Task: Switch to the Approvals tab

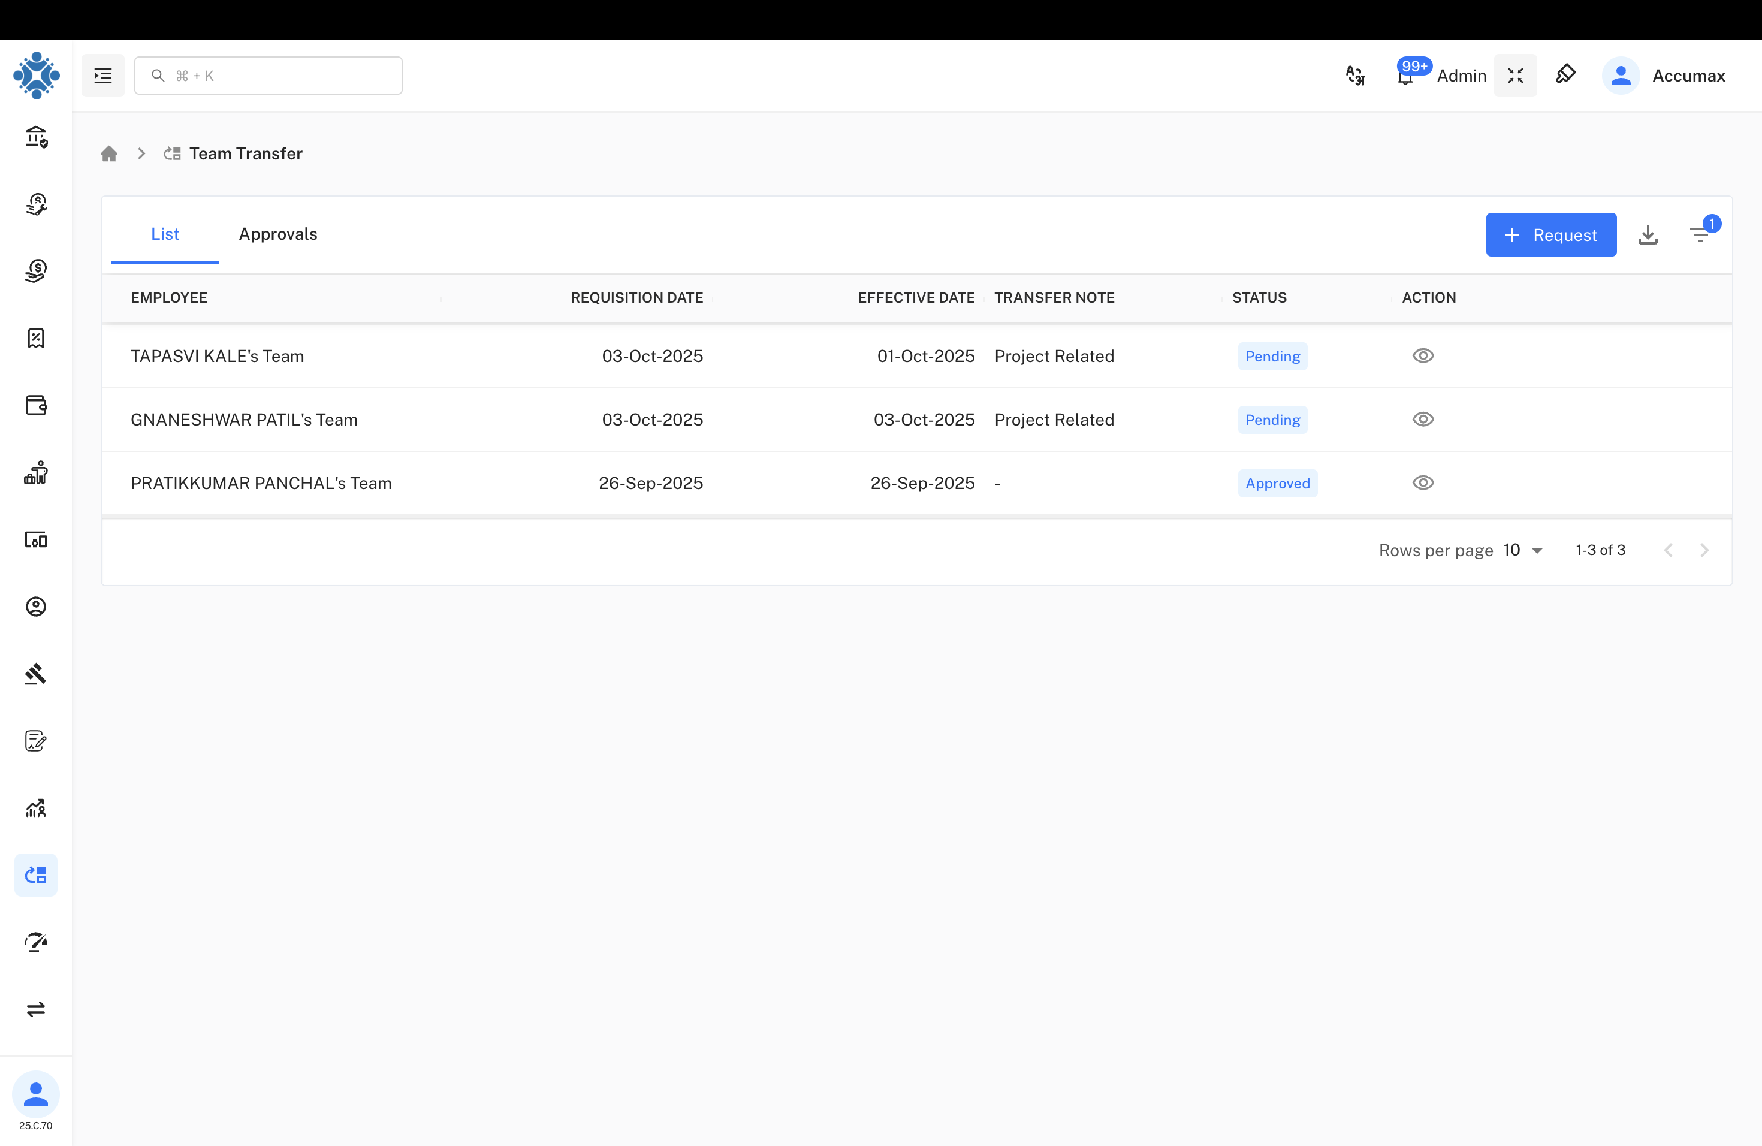Action: click(277, 234)
